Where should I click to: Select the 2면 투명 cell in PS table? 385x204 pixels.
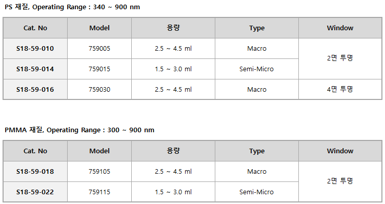click(340, 58)
